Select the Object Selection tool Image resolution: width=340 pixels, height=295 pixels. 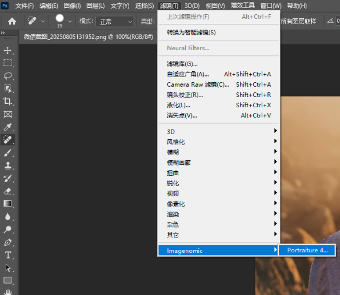click(x=7, y=88)
